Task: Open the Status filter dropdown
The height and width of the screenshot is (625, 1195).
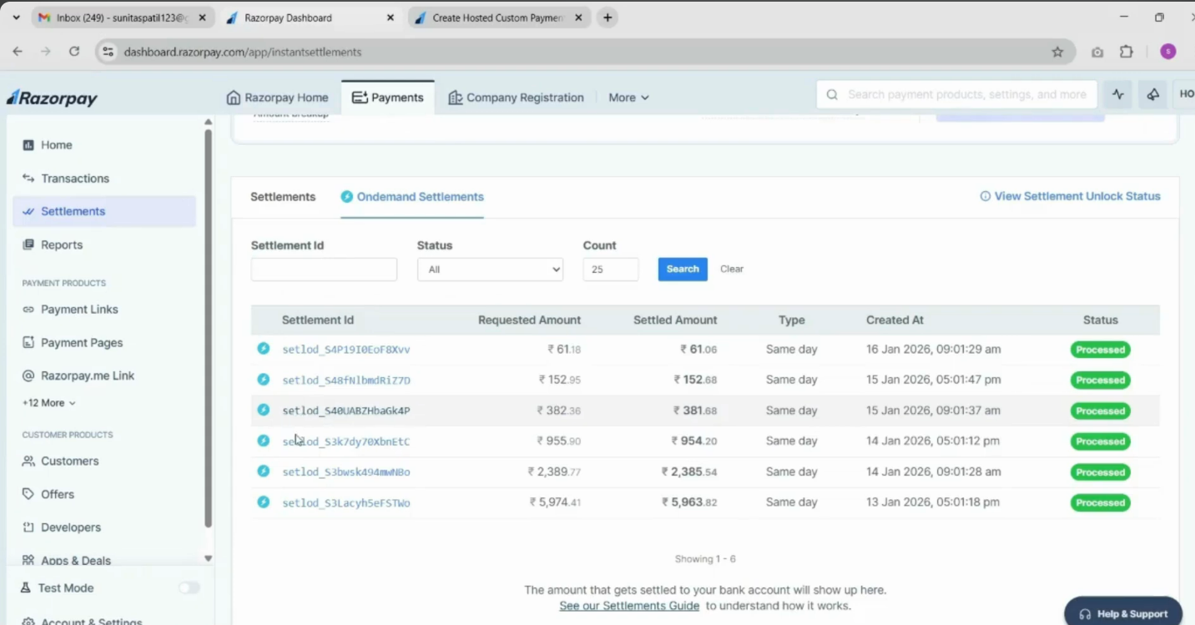Action: coord(490,270)
